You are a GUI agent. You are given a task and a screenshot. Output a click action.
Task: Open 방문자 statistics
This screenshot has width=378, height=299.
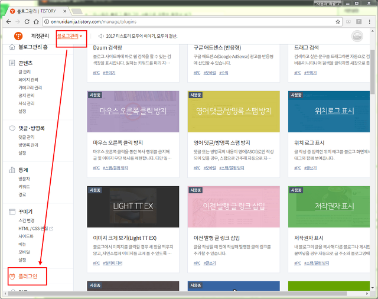pos(24,178)
